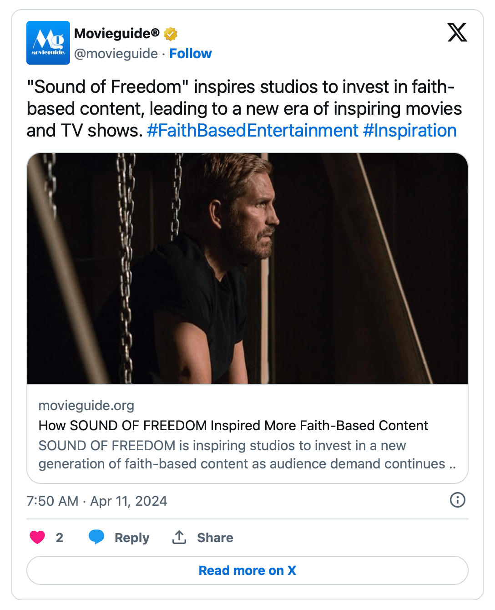Open the #FaithBasedEntertainment hashtag
The width and height of the screenshot is (495, 610).
coord(253,131)
